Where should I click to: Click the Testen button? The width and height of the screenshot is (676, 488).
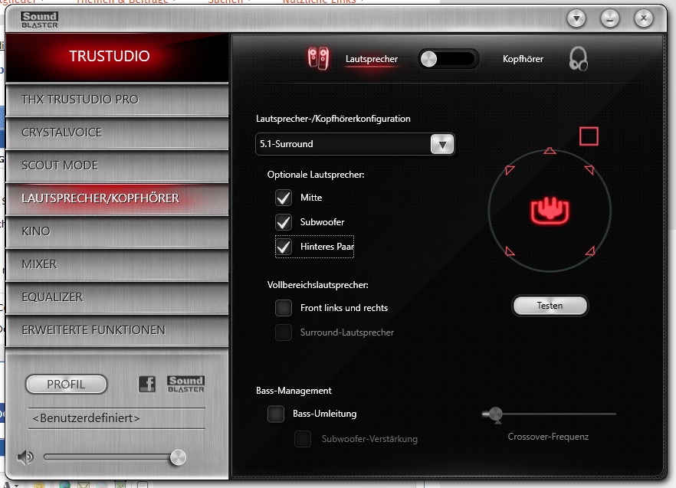pyautogui.click(x=550, y=306)
